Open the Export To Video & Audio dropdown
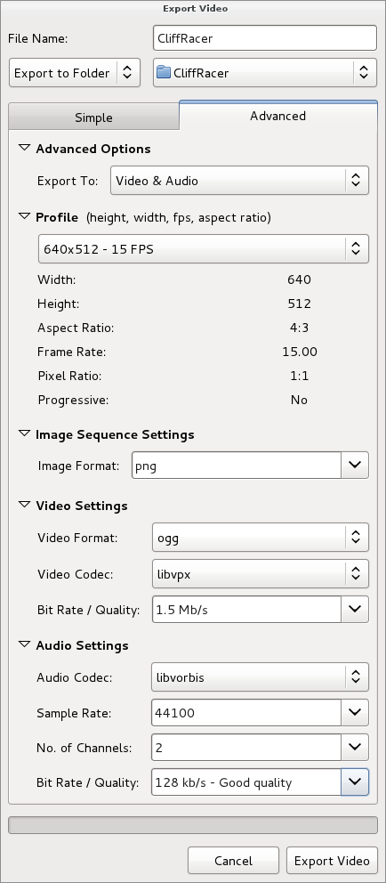 [240, 180]
